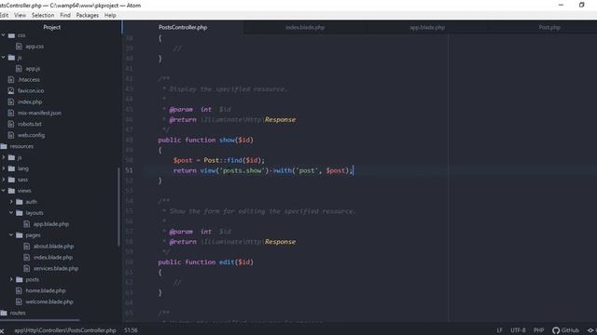Open index.blade.php in pages folder
The image size is (597, 335).
coord(52,257)
